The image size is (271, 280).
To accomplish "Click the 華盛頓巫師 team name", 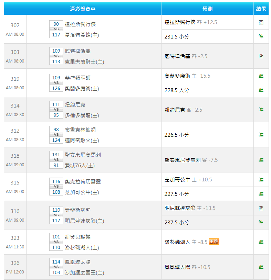I will tap(78, 78).
